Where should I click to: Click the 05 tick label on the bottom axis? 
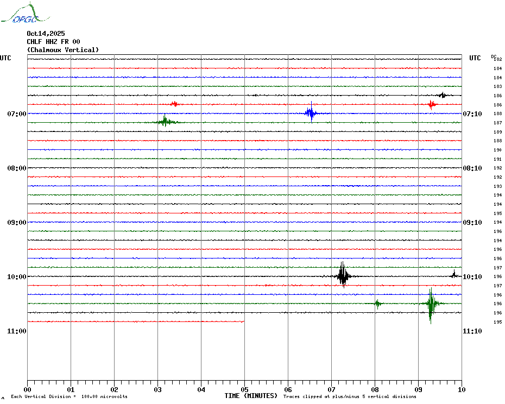coord(244,389)
